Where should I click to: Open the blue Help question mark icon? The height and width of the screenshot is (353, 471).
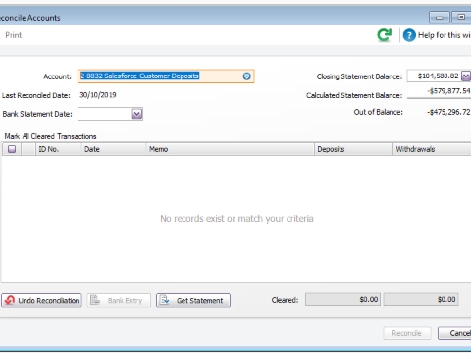point(409,35)
